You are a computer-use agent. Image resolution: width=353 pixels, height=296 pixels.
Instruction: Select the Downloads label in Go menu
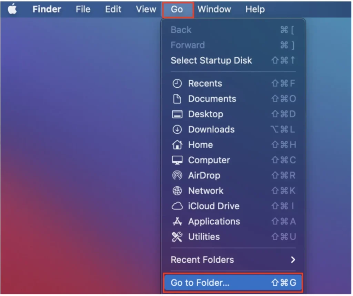click(211, 129)
